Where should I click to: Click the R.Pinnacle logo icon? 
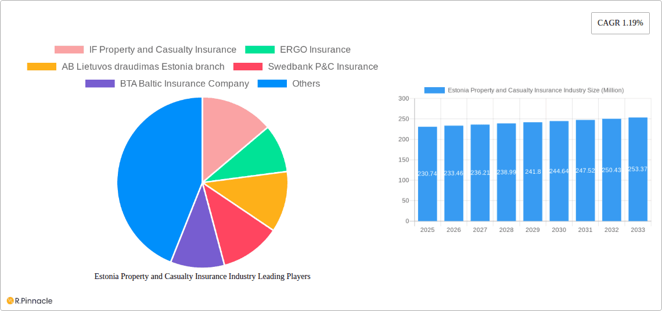[x=10, y=301]
